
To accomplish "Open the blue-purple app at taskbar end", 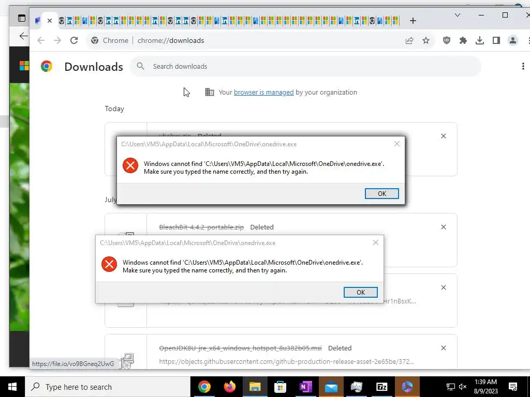I will pyautogui.click(x=407, y=387).
